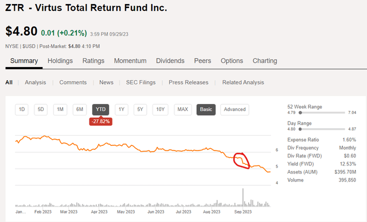Image resolution: width=367 pixels, height=222 pixels.
Task: Switch chart to 1M range
Action: tap(60, 109)
